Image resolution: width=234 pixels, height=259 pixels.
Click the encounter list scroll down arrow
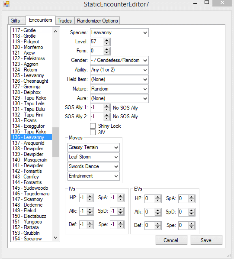(55, 238)
